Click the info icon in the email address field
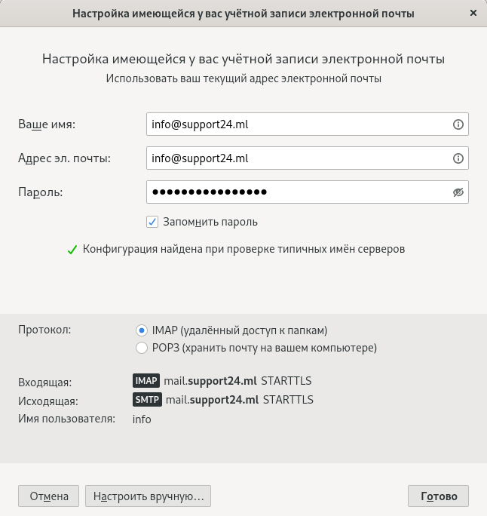The image size is (487, 516). (458, 158)
